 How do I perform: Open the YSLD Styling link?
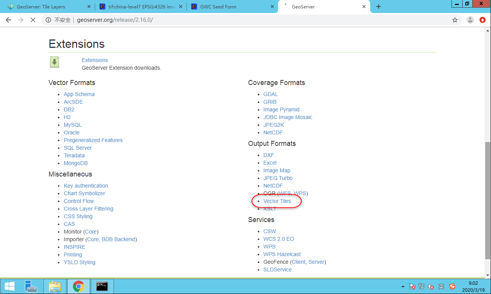coord(79,262)
